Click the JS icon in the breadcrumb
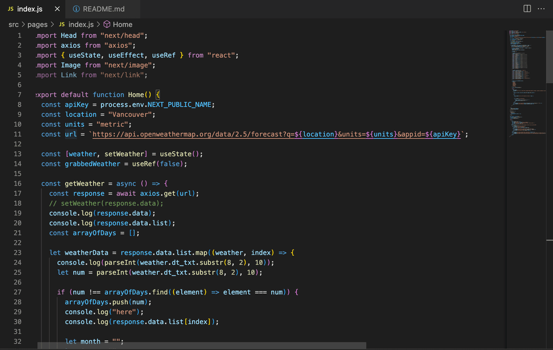 [x=62, y=25]
